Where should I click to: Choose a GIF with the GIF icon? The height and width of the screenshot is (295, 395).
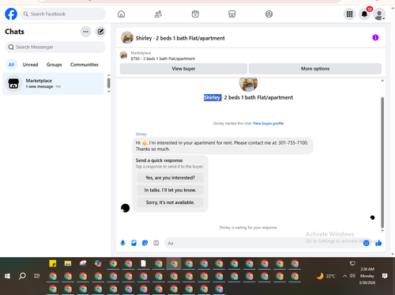(x=156, y=243)
